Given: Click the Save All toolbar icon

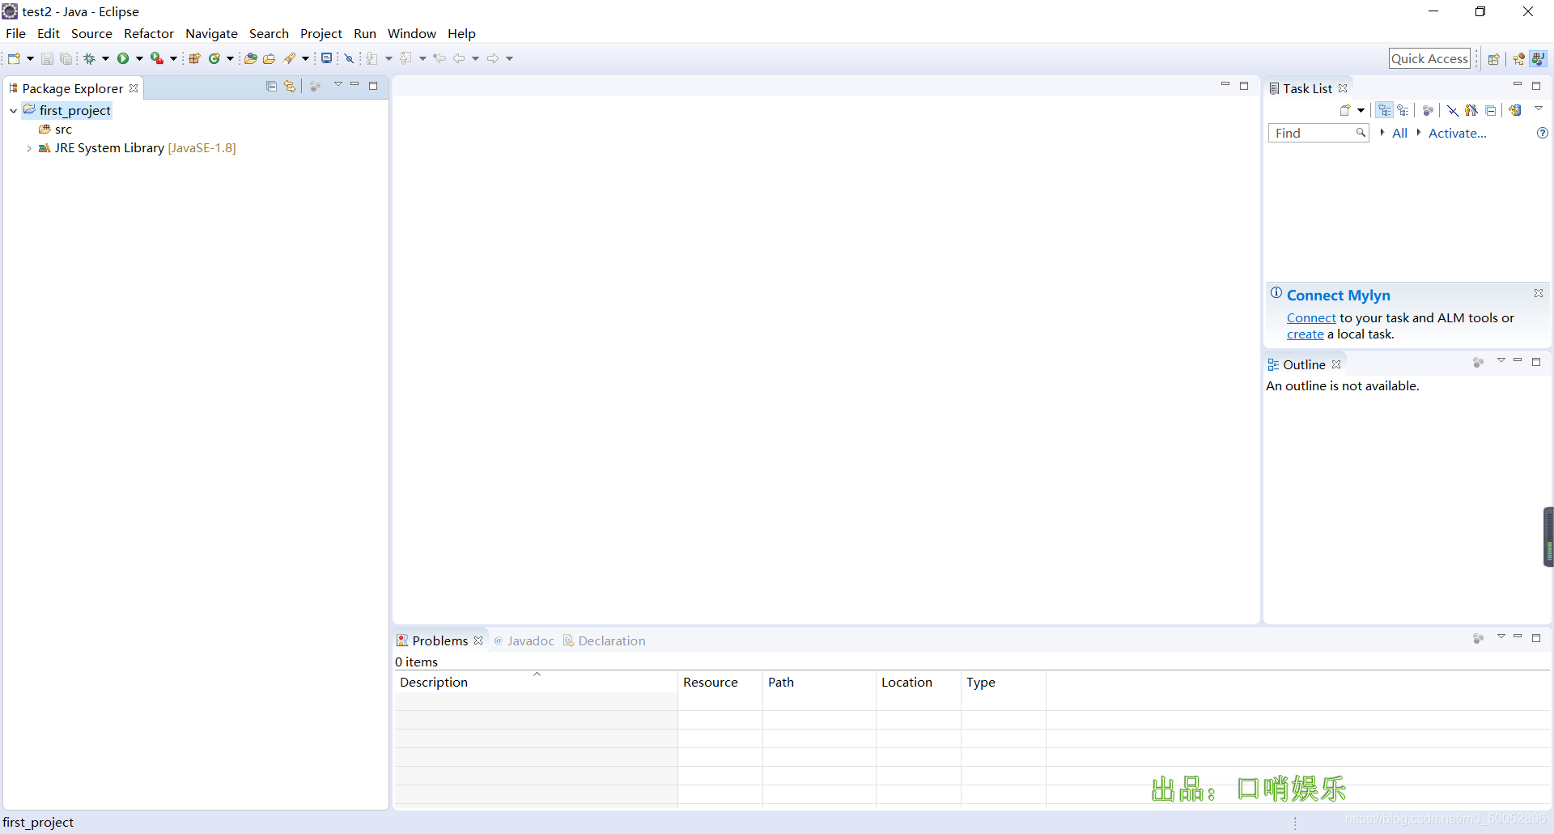Looking at the screenshot, I should [66, 58].
